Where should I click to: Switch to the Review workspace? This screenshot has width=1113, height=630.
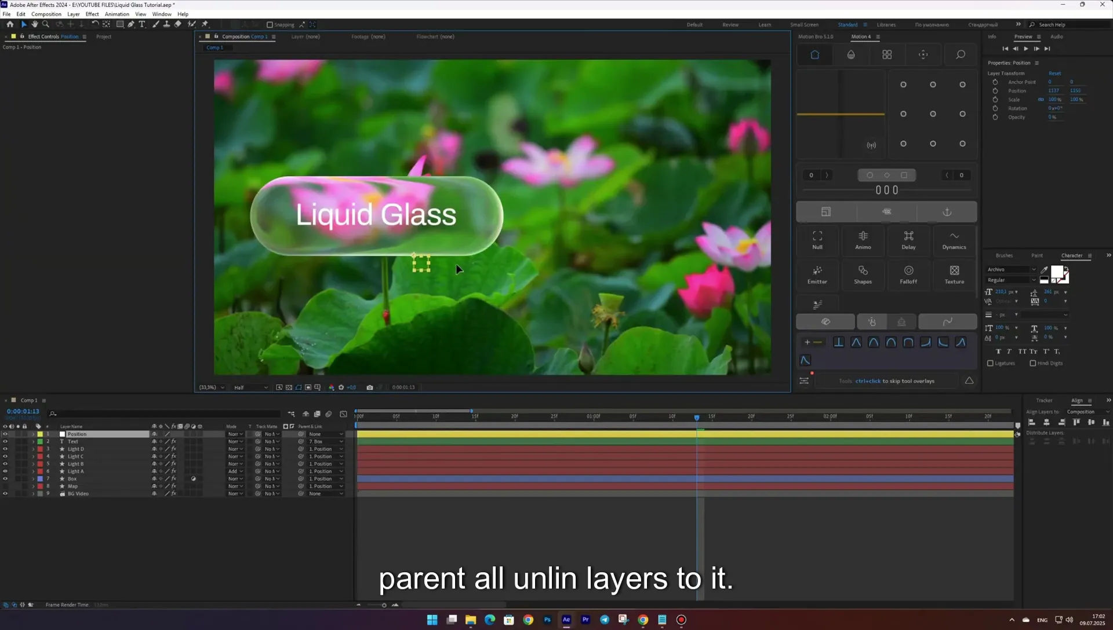(x=730, y=25)
